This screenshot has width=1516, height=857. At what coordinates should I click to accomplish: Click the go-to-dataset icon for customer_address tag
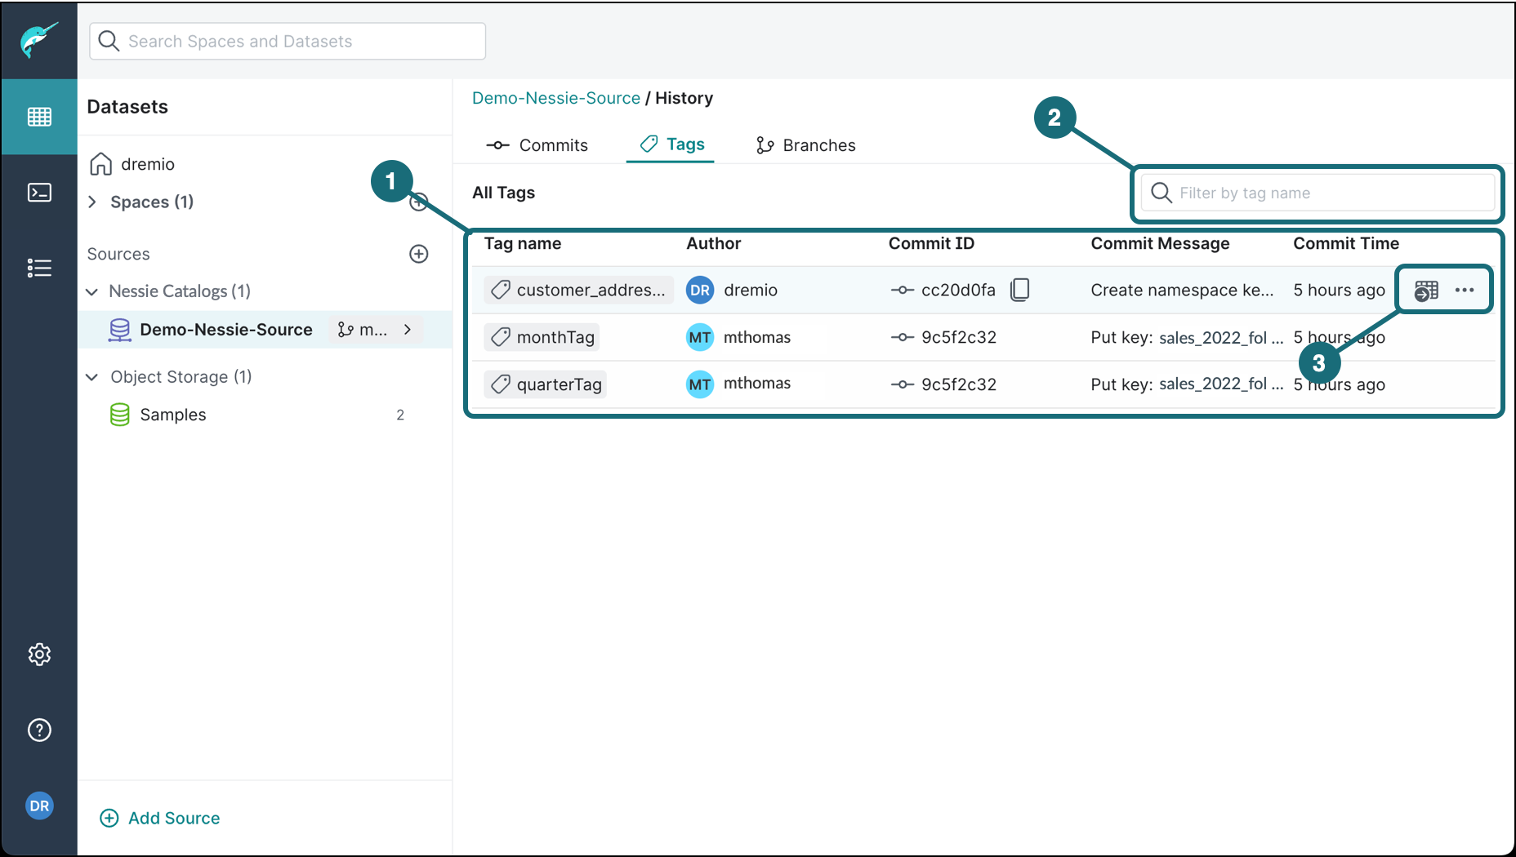coord(1425,291)
